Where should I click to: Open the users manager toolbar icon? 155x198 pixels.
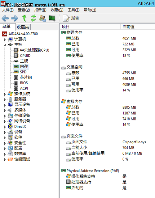pyautogui.click(x=42, y=18)
